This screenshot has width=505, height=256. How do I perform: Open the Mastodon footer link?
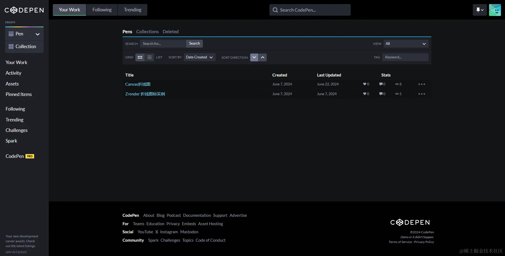[189, 232]
